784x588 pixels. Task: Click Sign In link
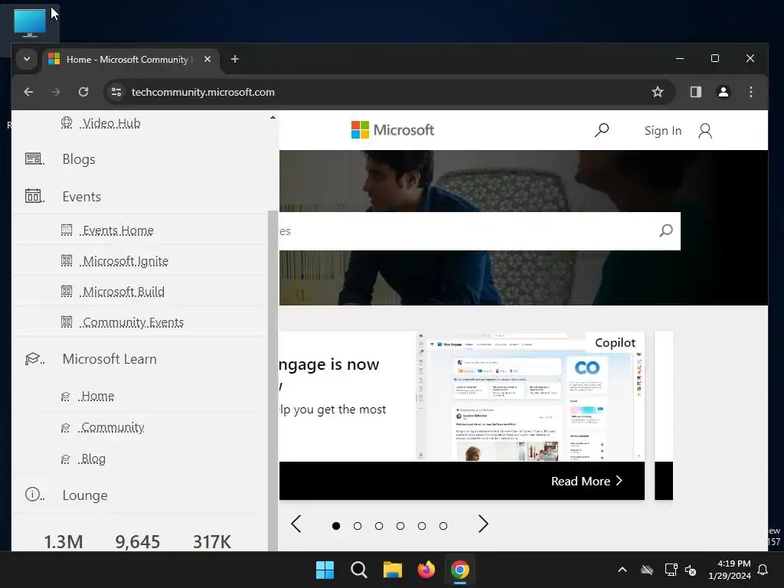[x=662, y=130]
